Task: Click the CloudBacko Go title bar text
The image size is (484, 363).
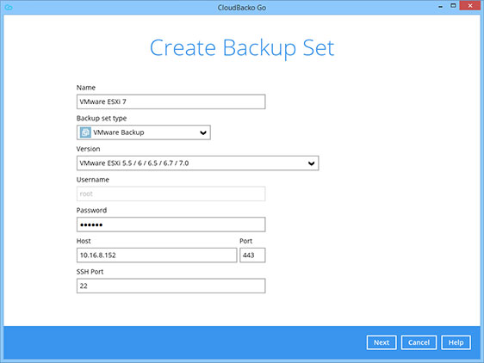Action: [242, 8]
